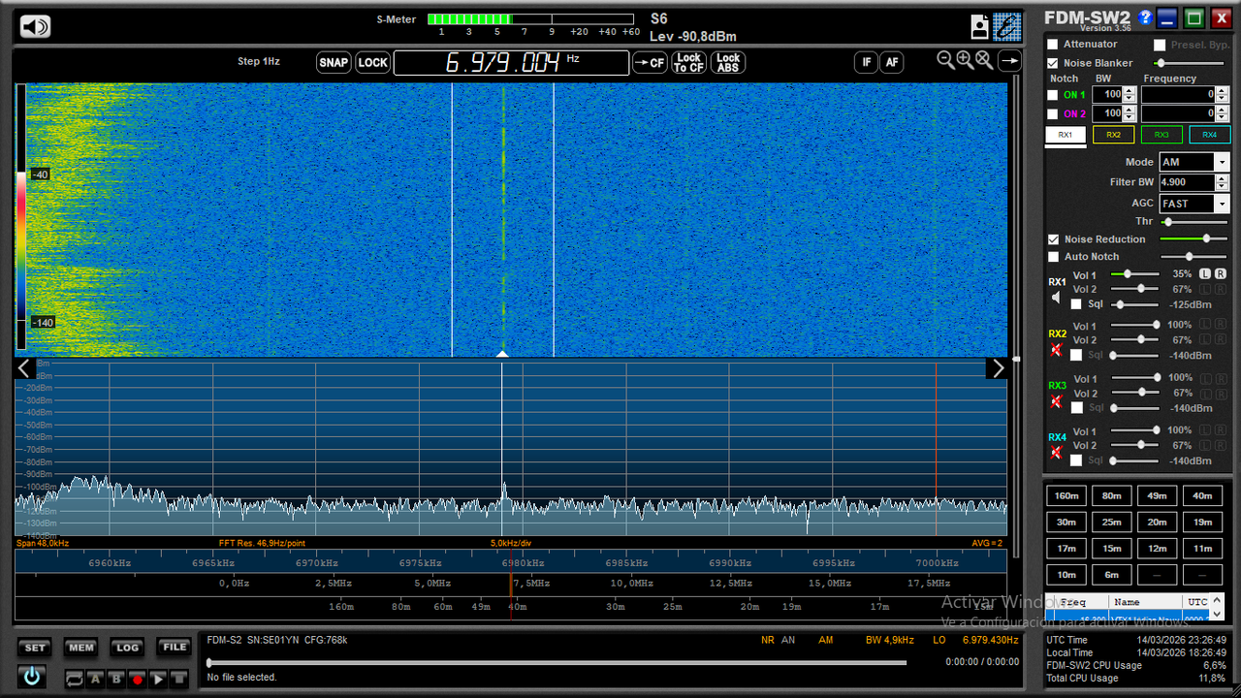
Task: Open the SET settings button
Action: coord(35,648)
